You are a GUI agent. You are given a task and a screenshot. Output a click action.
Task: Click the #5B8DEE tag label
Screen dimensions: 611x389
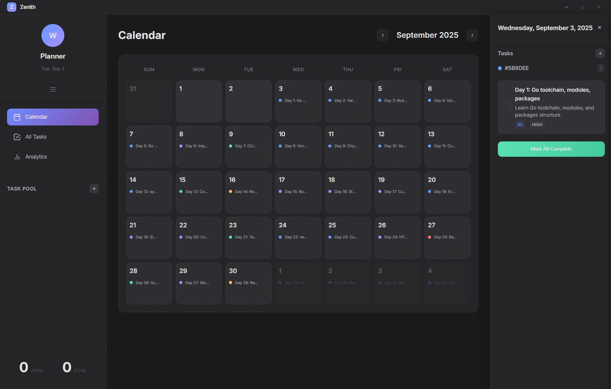tap(517, 68)
